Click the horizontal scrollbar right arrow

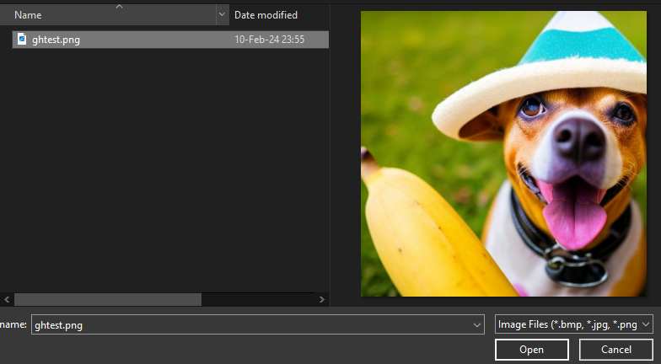tap(322, 300)
